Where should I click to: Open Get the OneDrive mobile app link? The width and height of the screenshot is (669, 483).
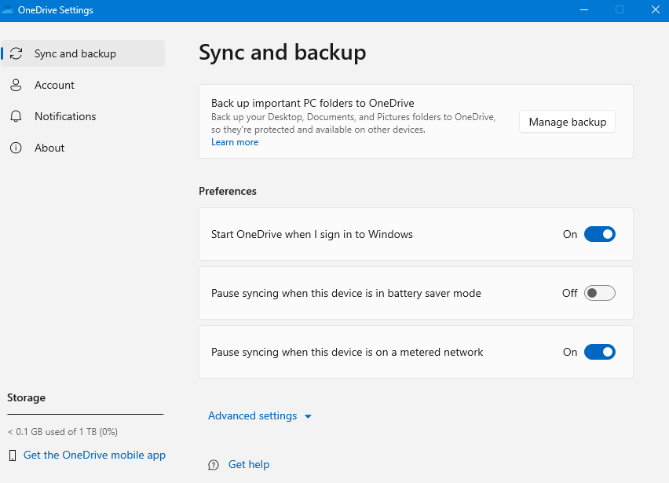tap(94, 456)
